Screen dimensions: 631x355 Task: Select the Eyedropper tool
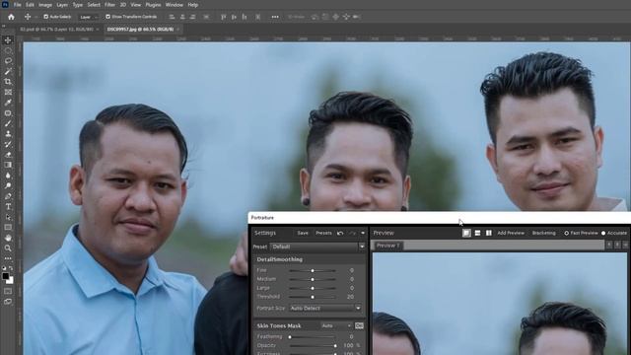pos(8,103)
